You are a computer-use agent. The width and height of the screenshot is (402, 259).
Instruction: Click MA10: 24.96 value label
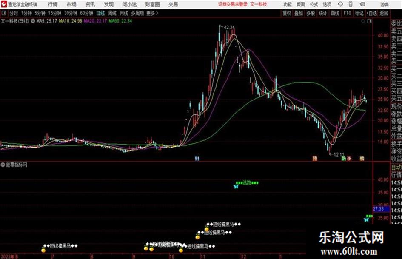pos(70,21)
